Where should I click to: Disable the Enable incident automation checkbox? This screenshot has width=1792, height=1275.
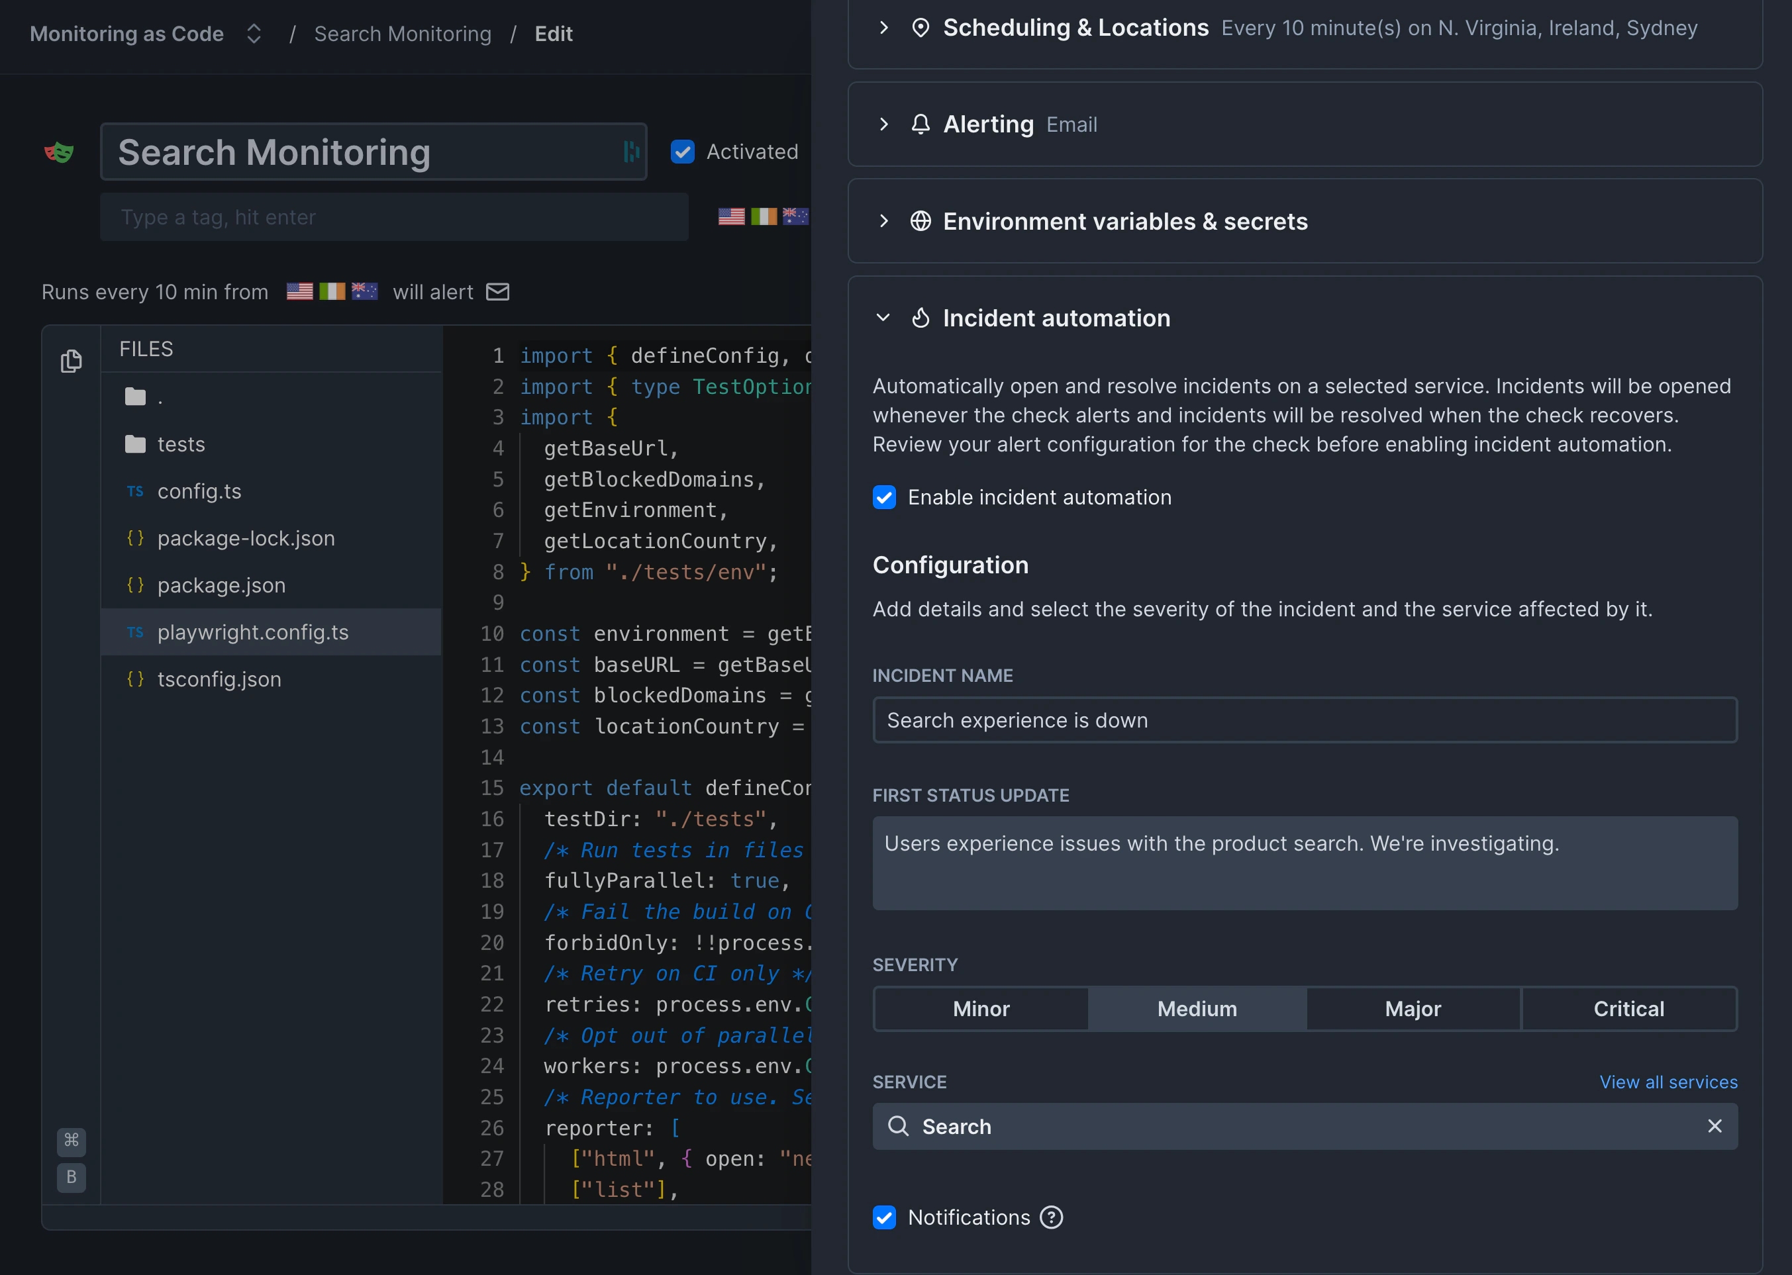[x=885, y=497]
